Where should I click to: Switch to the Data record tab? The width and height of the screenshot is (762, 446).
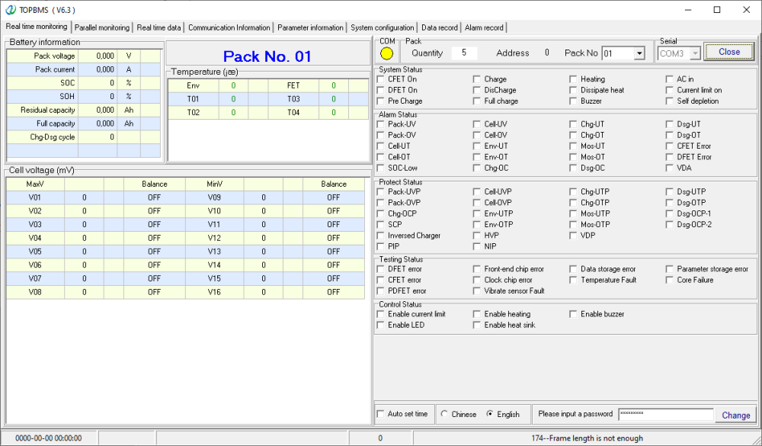[439, 27]
